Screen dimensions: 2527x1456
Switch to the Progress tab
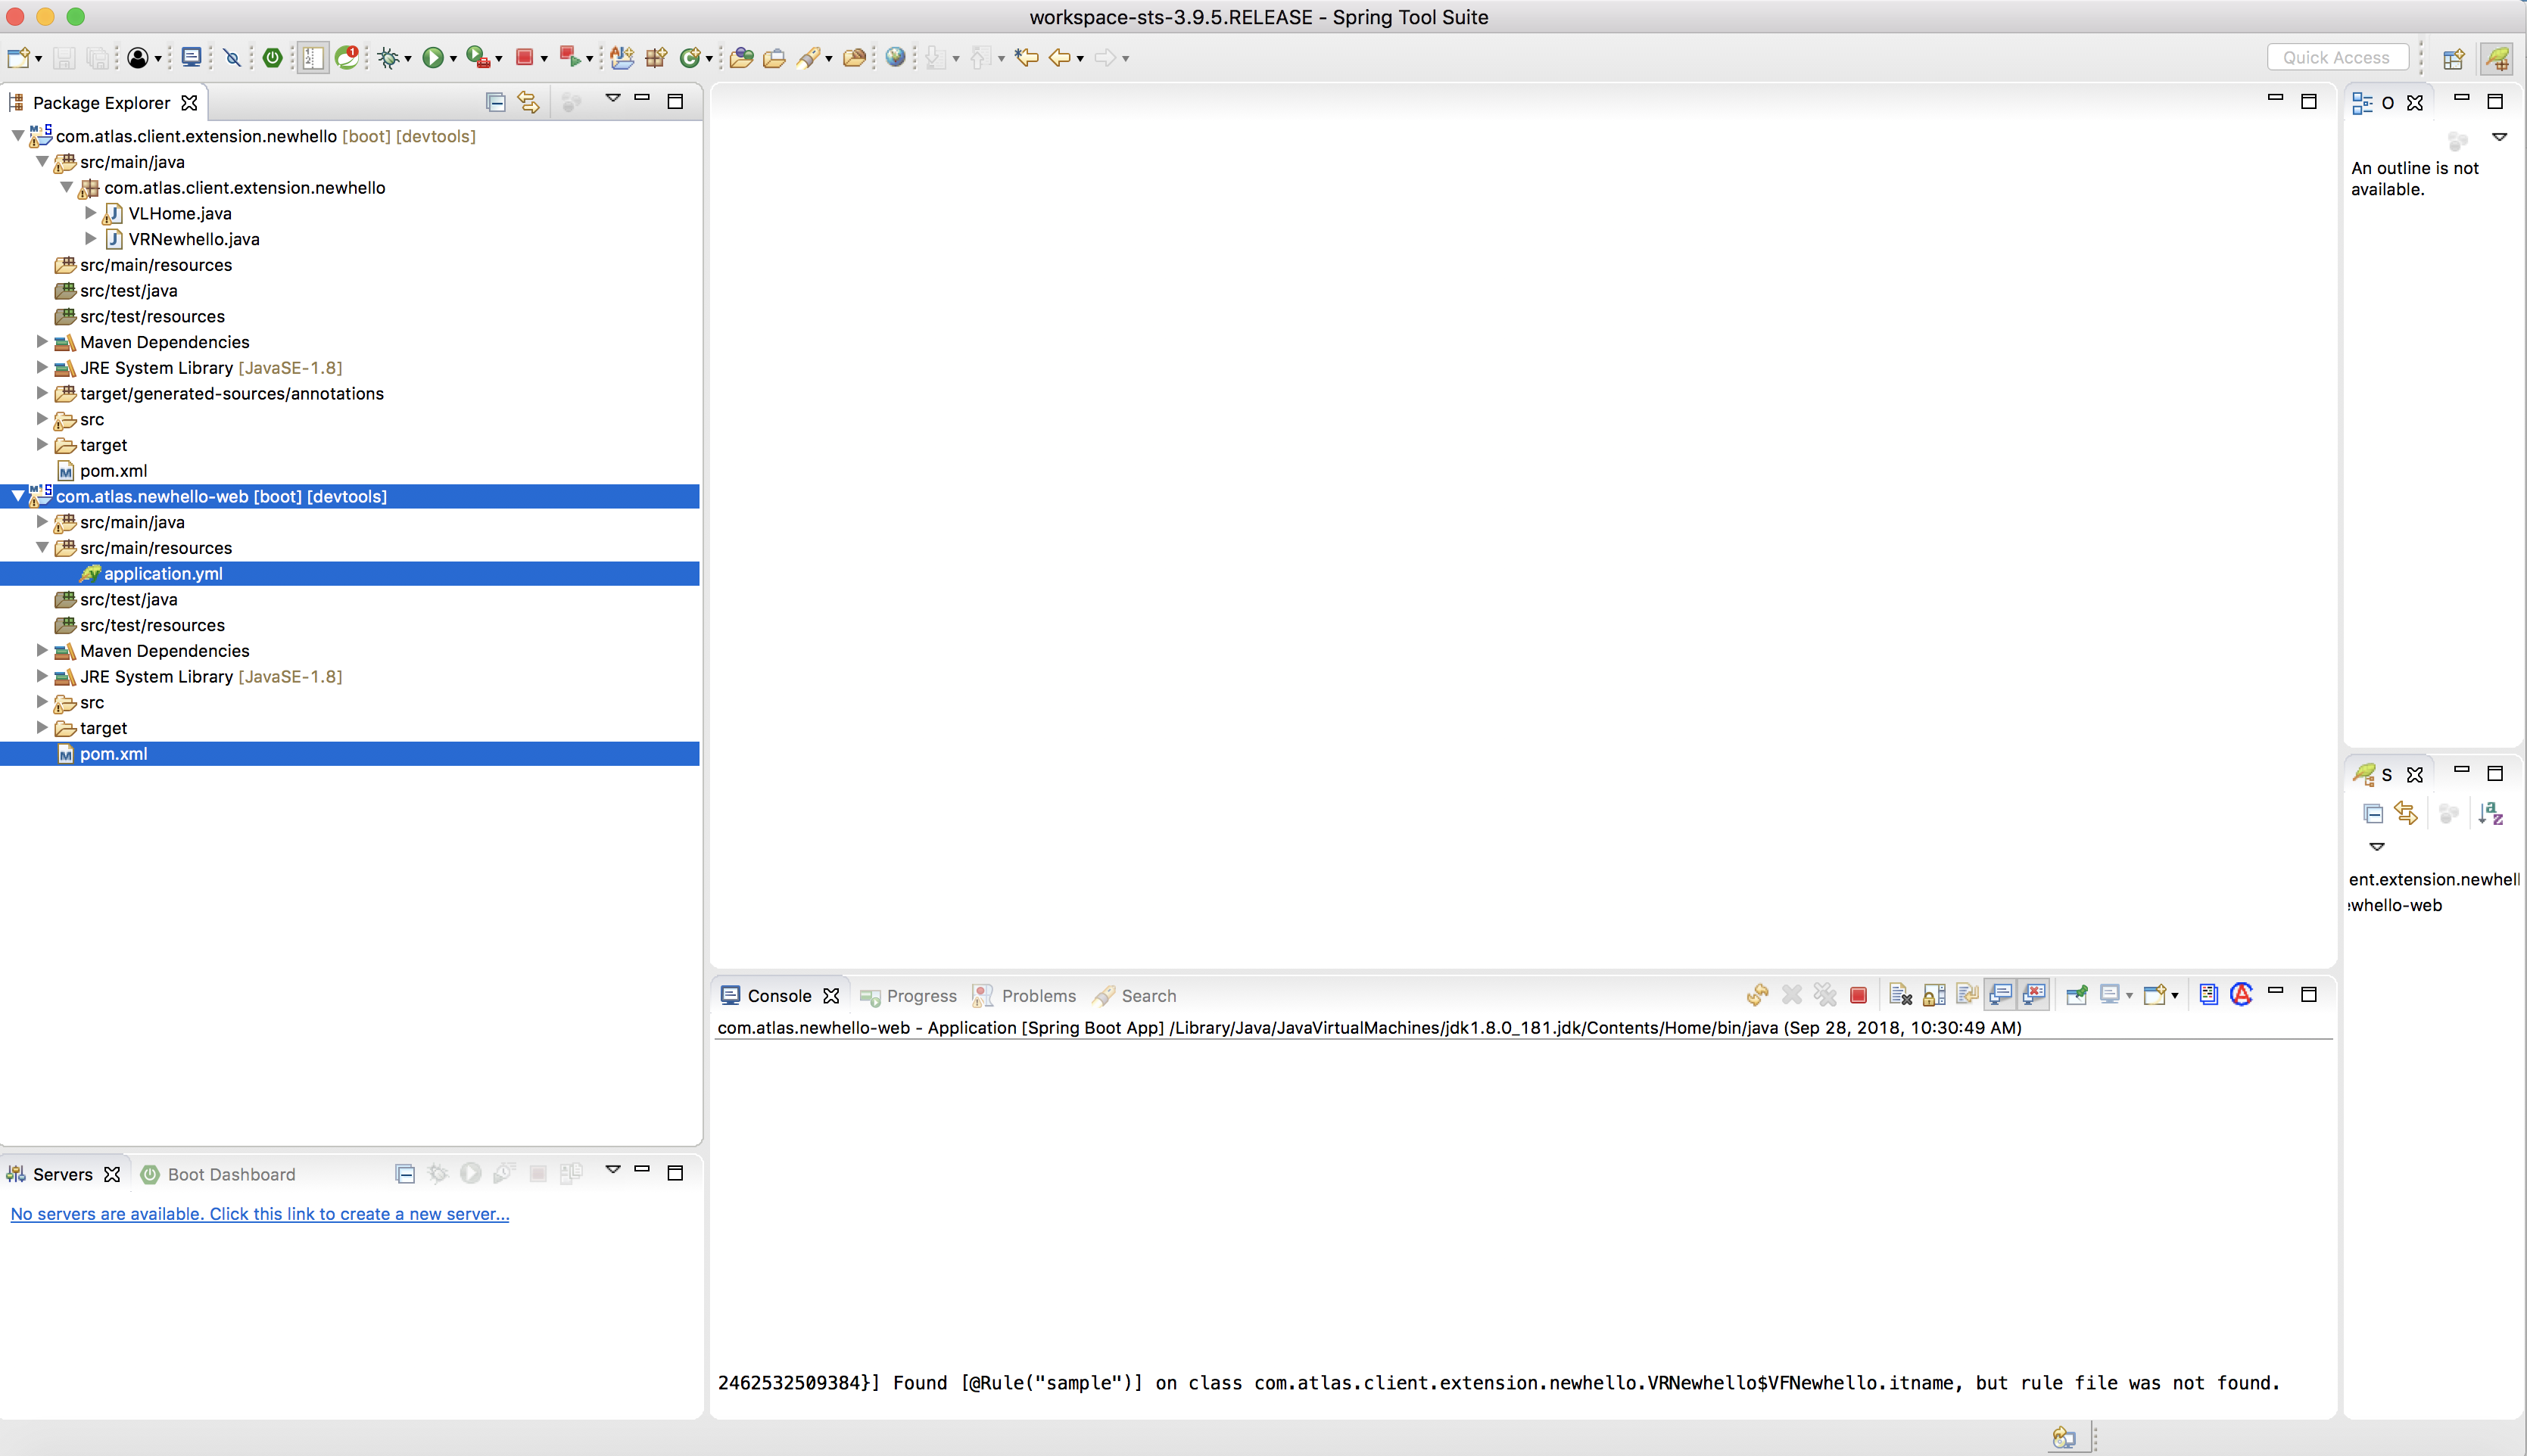(908, 996)
